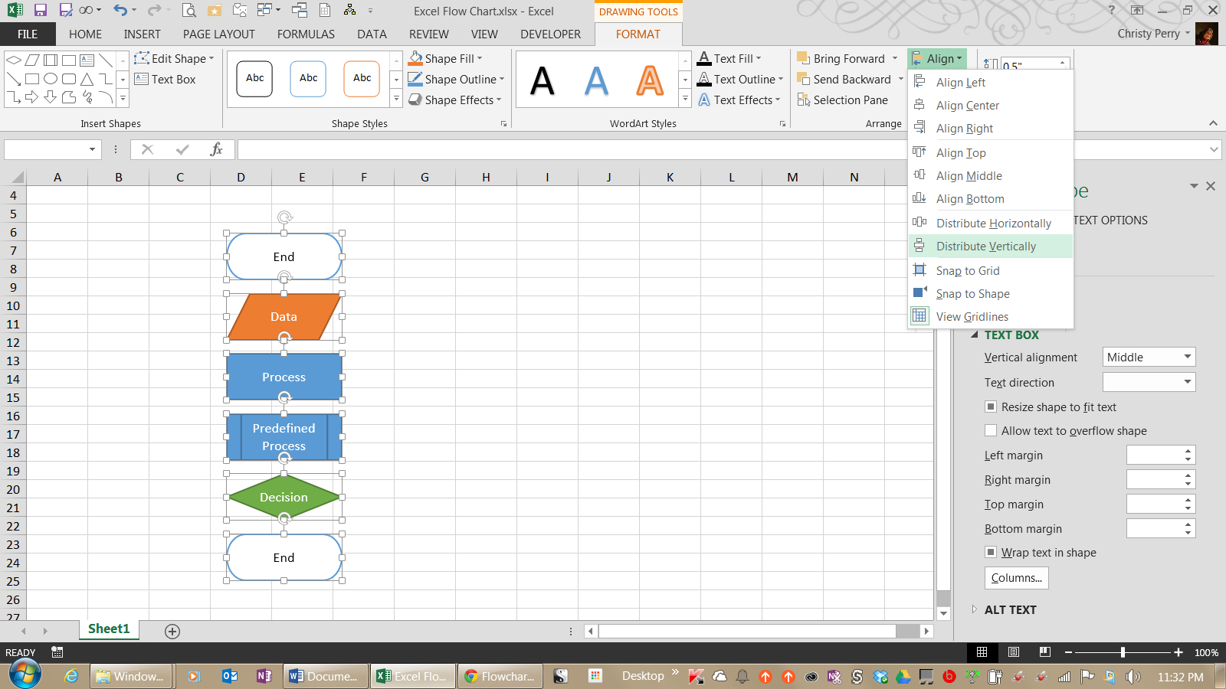Click the Send Backward icon
Screen dimensions: 1226x689
(803, 79)
